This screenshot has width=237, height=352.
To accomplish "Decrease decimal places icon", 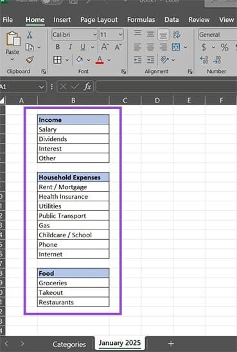I will click(216, 60).
